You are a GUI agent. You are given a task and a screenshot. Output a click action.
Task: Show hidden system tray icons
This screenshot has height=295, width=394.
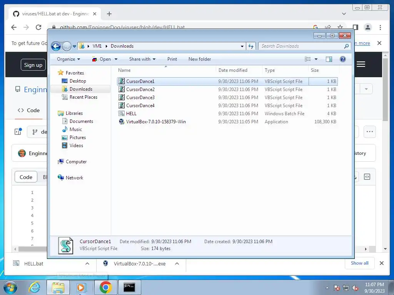[327, 288]
